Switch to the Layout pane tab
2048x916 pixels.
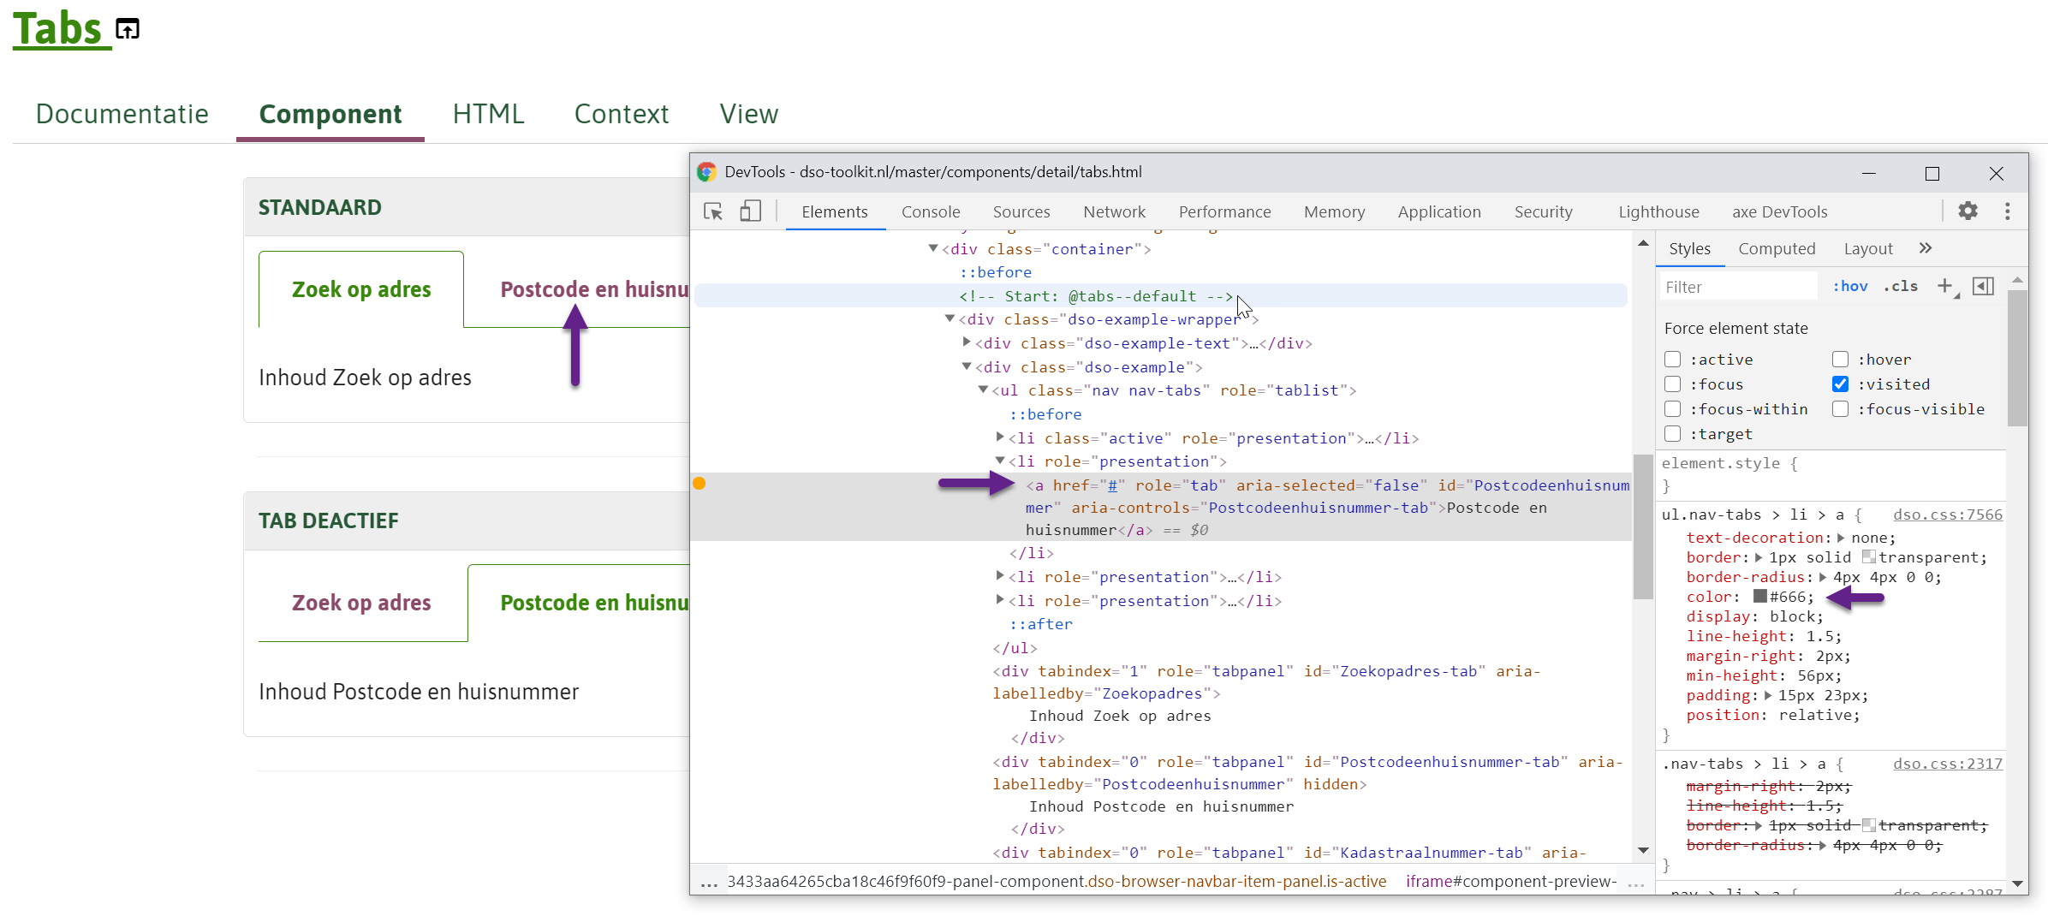[1868, 248]
